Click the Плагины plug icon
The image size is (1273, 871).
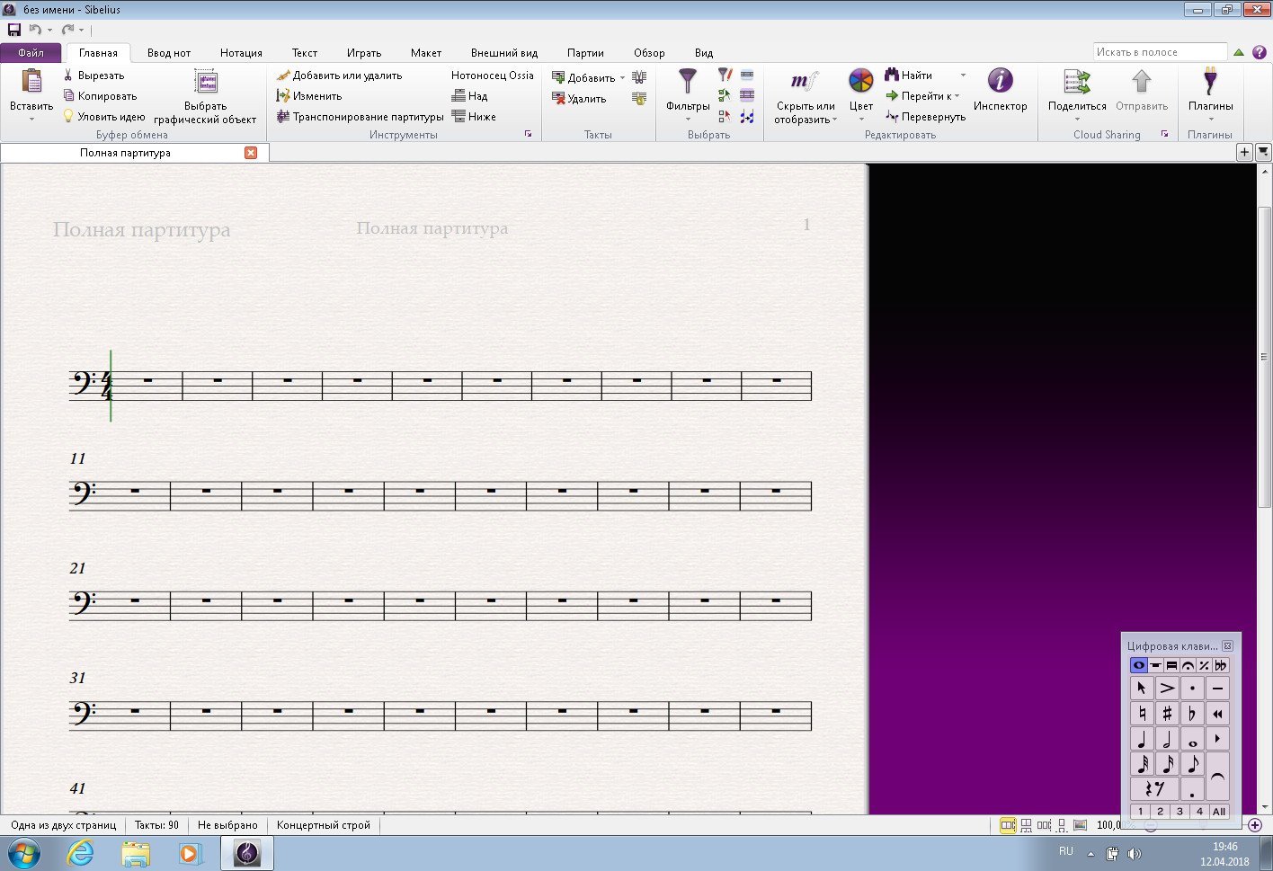click(1210, 81)
